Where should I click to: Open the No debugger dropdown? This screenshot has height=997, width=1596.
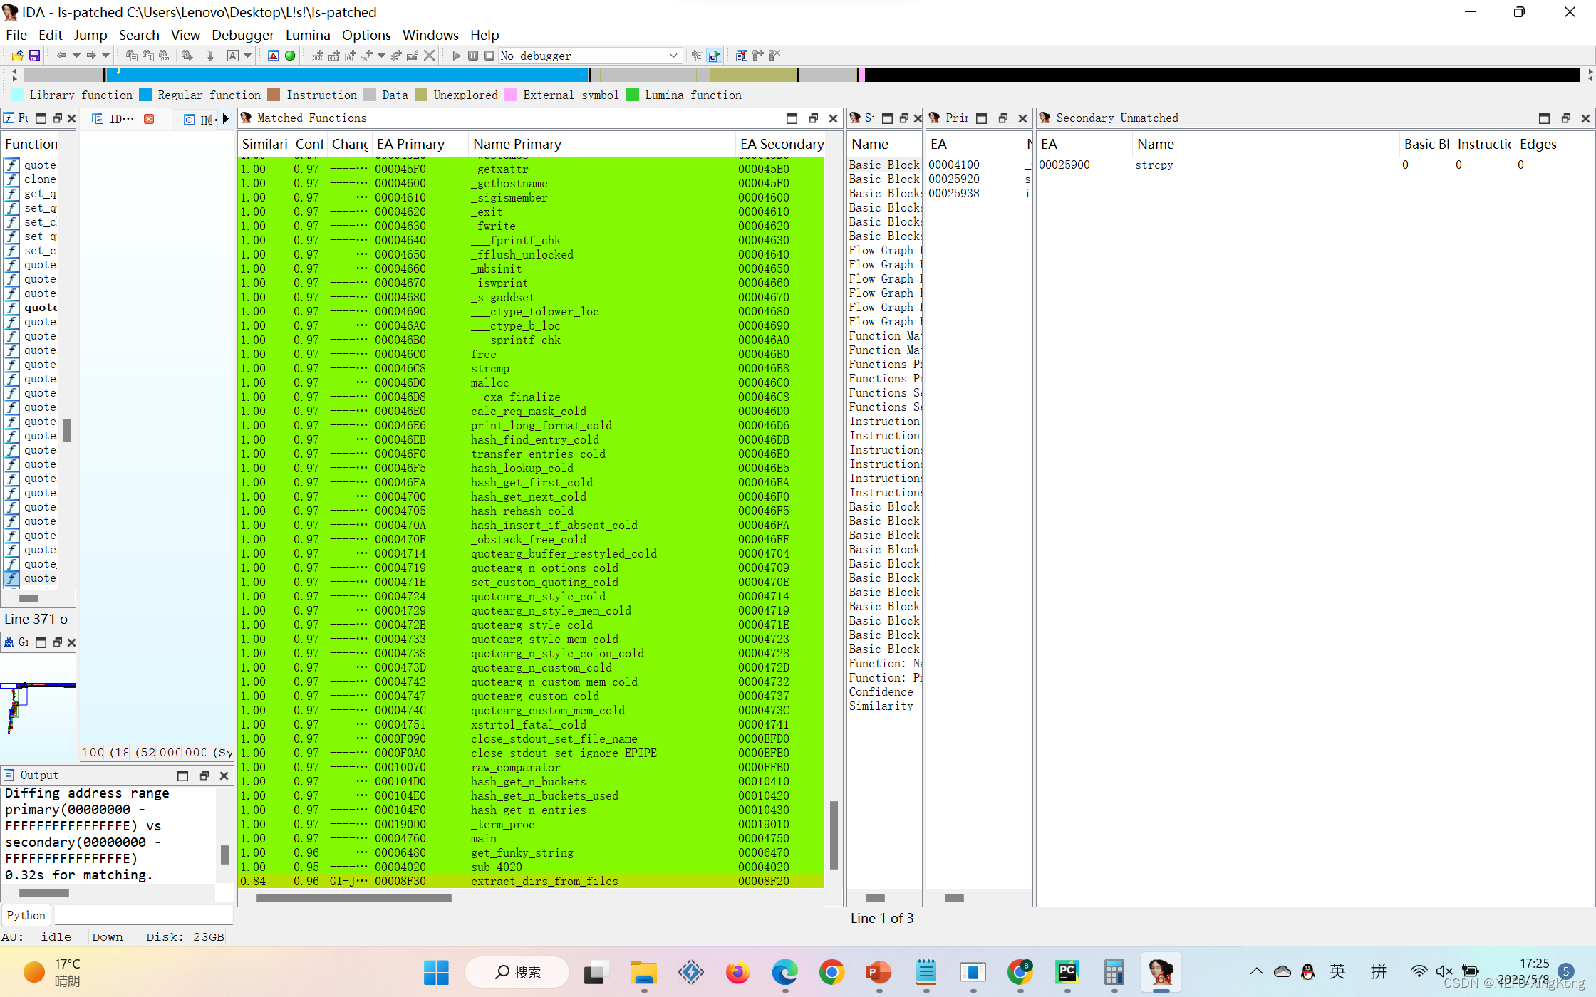tap(673, 56)
